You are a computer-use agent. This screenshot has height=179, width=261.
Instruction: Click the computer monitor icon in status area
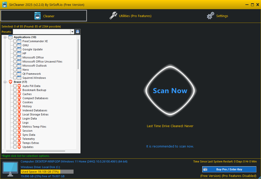click(x=10, y=169)
